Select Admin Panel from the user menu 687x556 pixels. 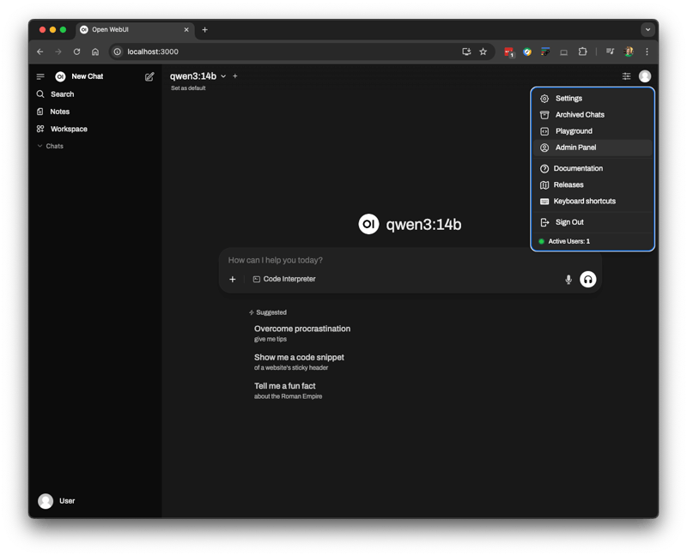(x=575, y=148)
